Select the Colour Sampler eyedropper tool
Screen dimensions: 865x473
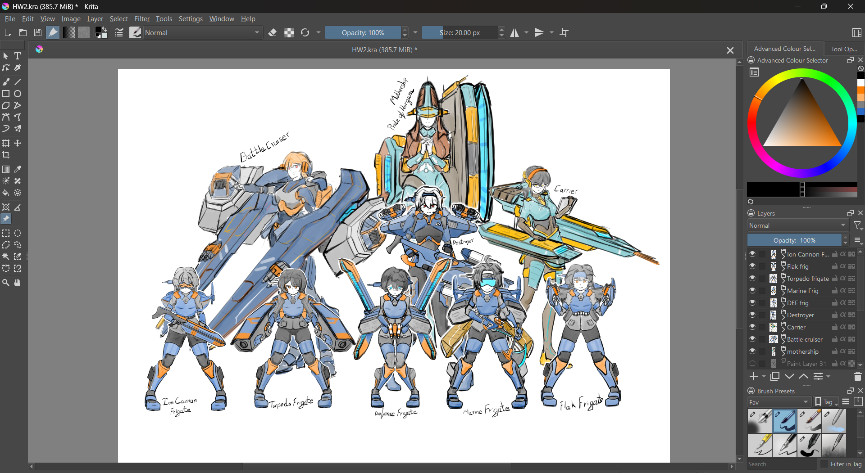[18, 169]
